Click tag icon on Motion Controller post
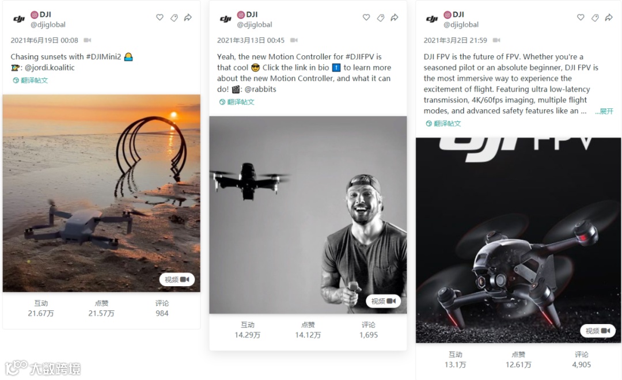Image resolution: width=622 pixels, height=380 pixels. coord(381,17)
